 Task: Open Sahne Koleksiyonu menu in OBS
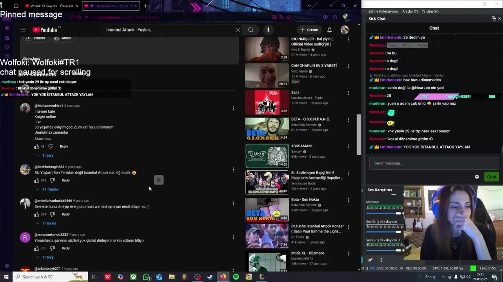tap(383, 11)
